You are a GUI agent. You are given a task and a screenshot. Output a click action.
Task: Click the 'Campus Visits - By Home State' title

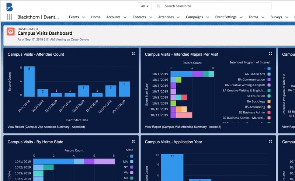click(x=35, y=142)
